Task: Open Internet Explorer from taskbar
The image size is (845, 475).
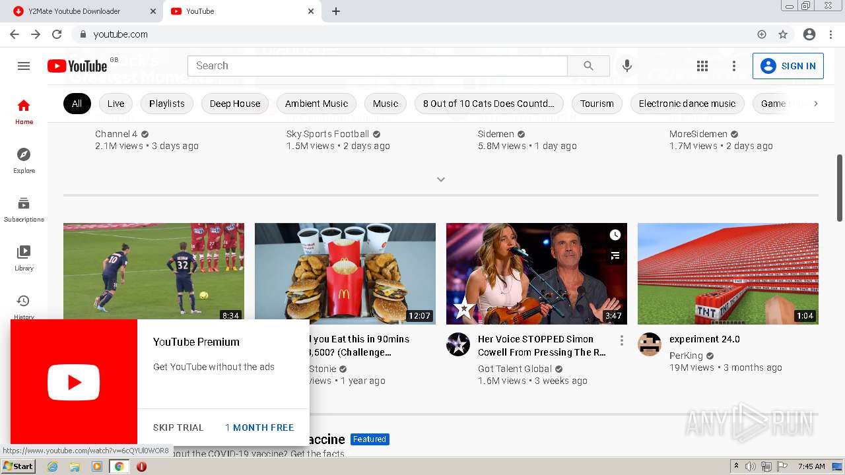Action: pyautogui.click(x=53, y=466)
